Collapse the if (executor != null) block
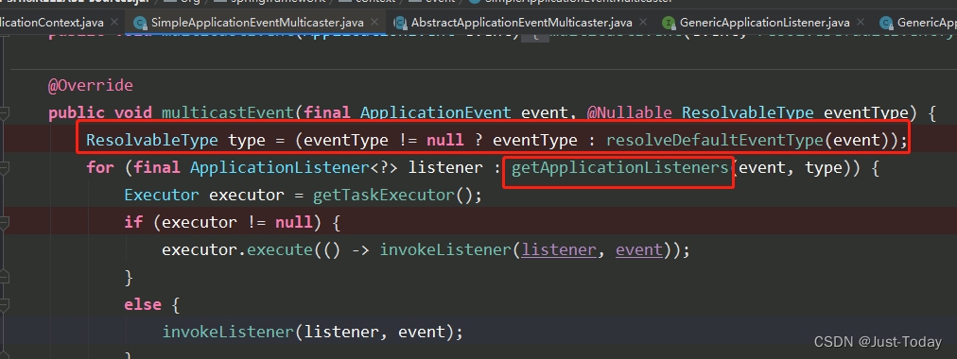 (5, 223)
